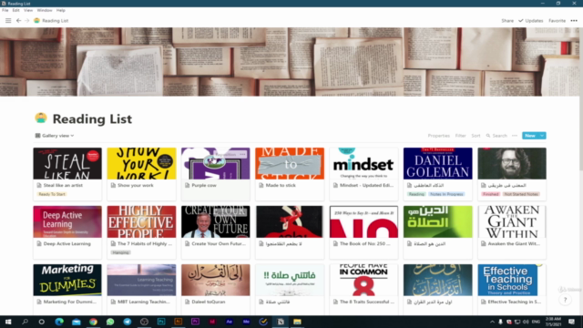Open notification center in system tray

(571, 322)
